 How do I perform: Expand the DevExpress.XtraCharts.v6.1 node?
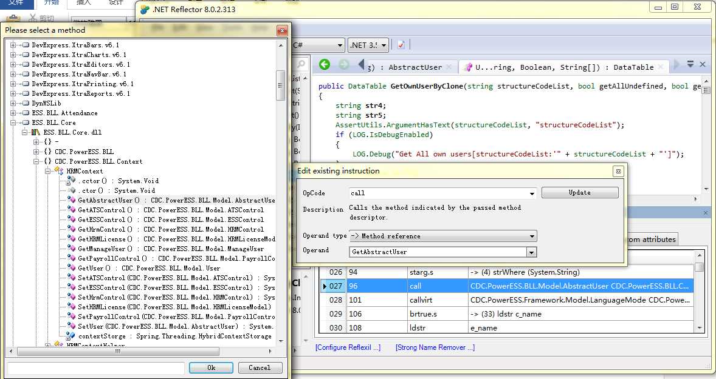click(x=13, y=55)
